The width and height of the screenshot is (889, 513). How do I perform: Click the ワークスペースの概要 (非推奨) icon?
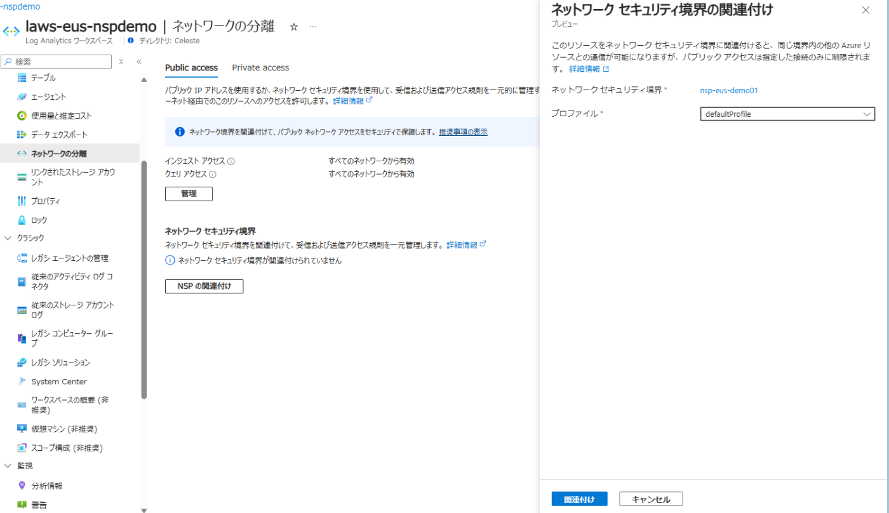[x=22, y=405]
